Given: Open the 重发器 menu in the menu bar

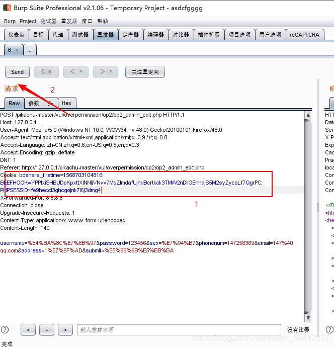Looking at the screenshot, I should tap(69, 21).
